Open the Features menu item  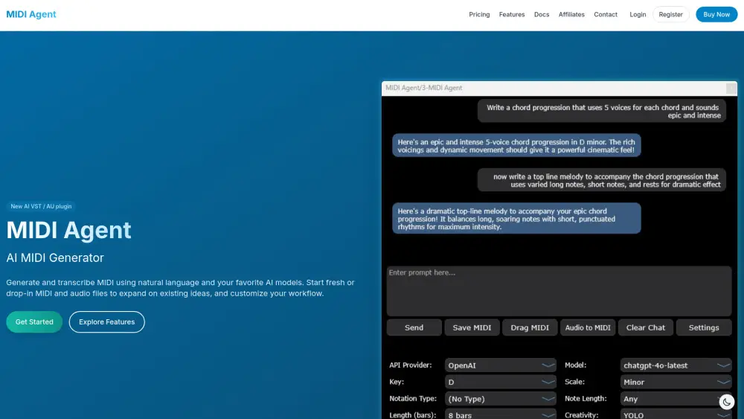tap(512, 14)
